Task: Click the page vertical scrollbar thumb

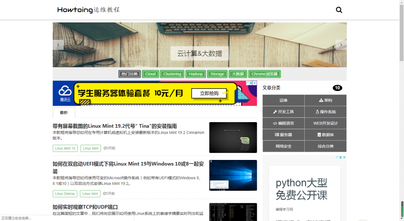Action: coord(401,33)
